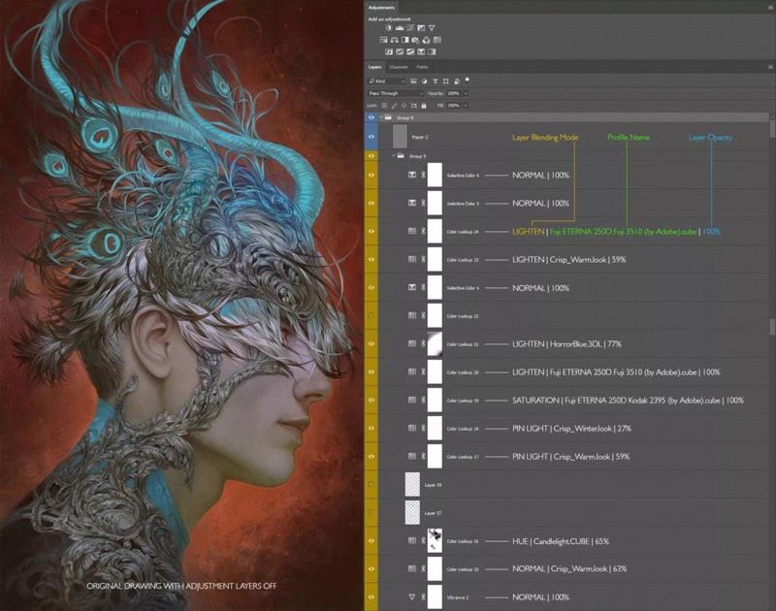Add a Curves adjustment layer

[410, 28]
